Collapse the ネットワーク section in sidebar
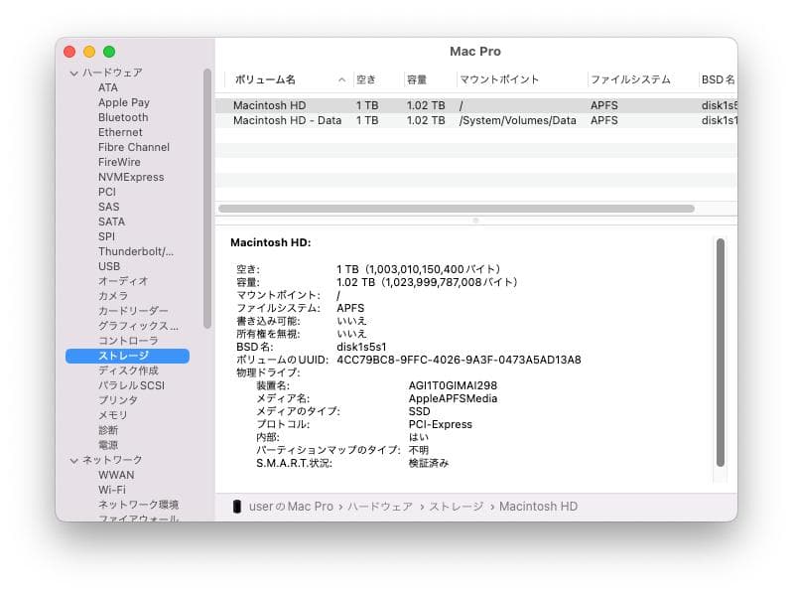The image size is (793, 595). [x=73, y=461]
